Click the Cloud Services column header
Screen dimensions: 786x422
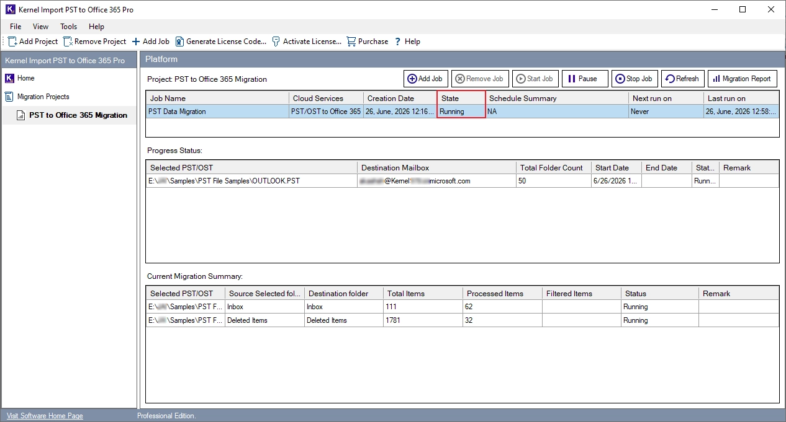[326, 99]
